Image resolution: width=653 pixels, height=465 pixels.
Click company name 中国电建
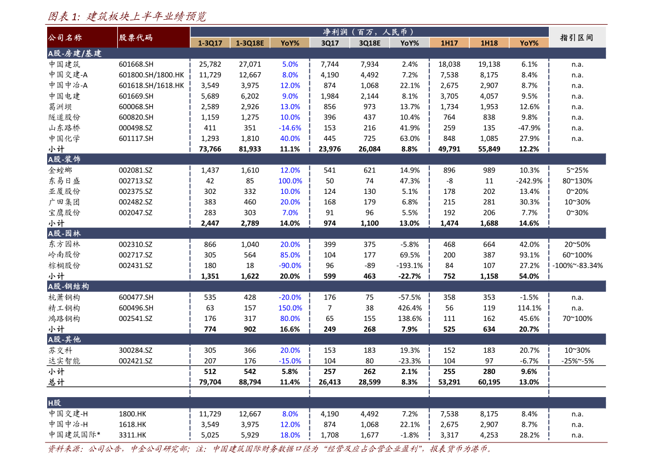tap(65, 96)
